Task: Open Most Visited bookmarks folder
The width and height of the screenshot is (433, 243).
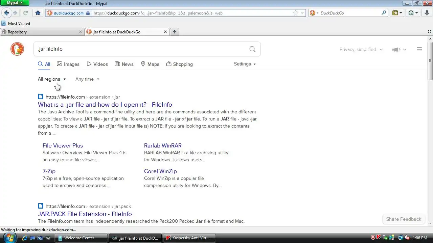Action: coord(16,23)
